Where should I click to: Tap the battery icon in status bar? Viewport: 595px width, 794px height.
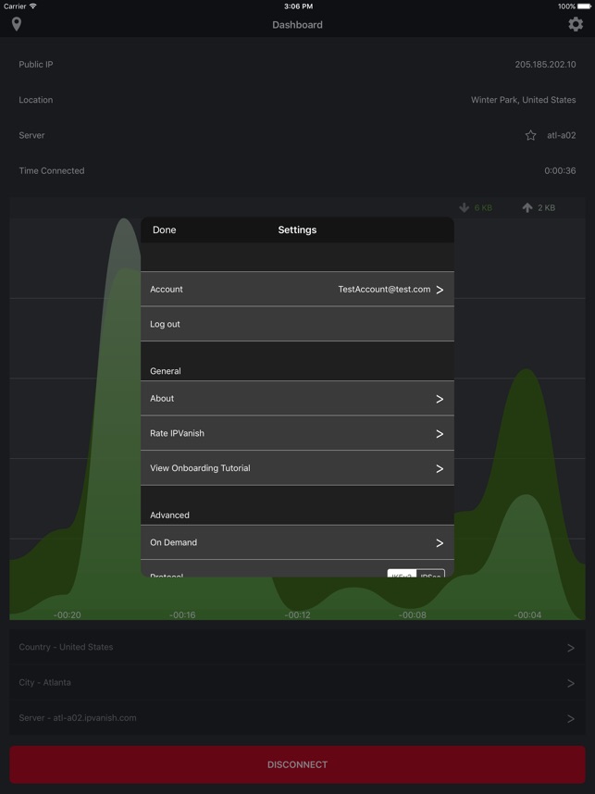(585, 6)
